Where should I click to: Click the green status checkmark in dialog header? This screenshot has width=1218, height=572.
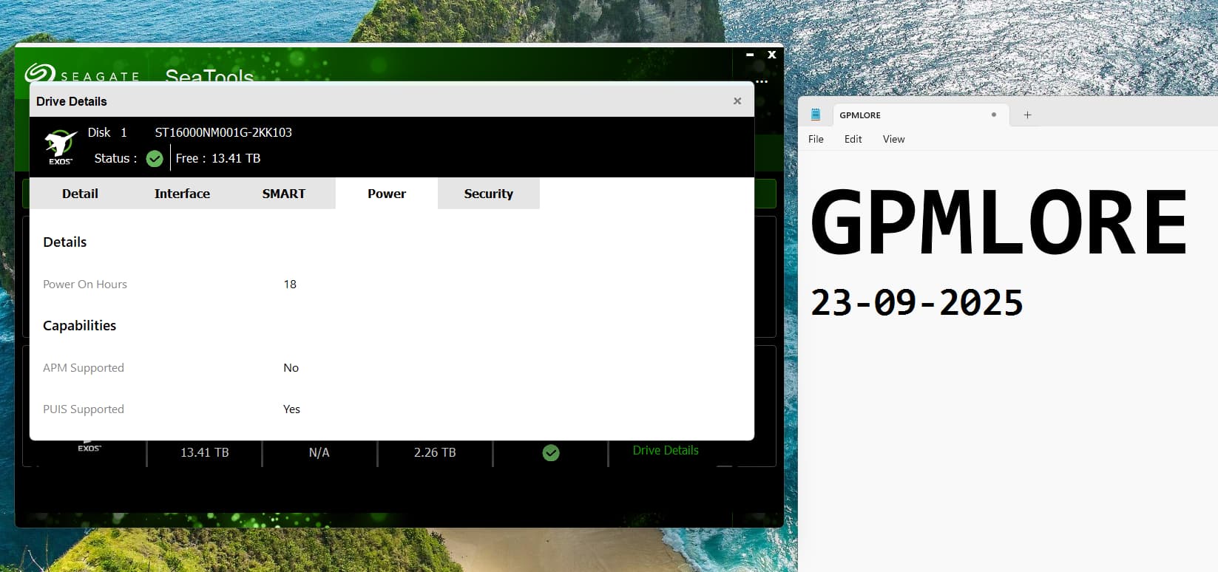tap(155, 159)
